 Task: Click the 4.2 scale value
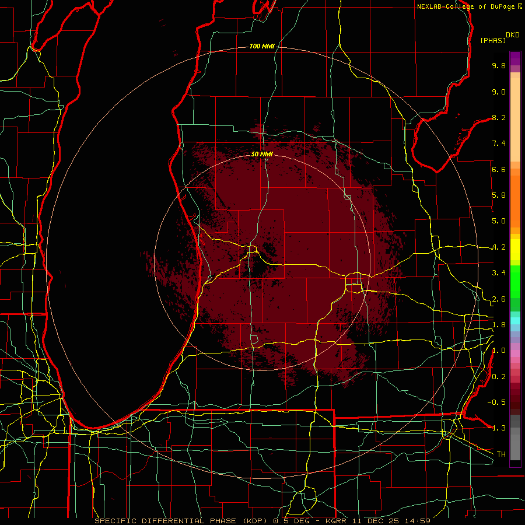(499, 247)
